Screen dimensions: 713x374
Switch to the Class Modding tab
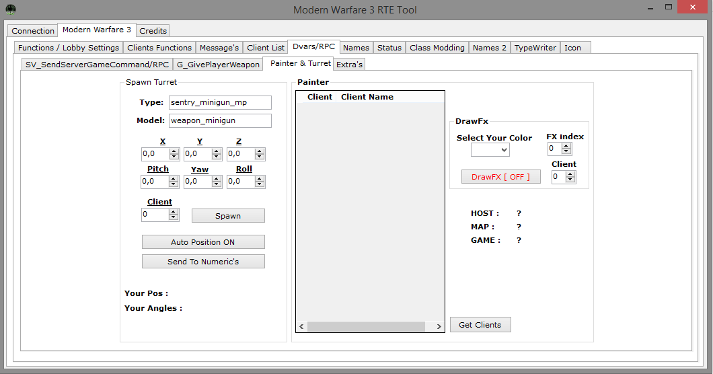437,48
